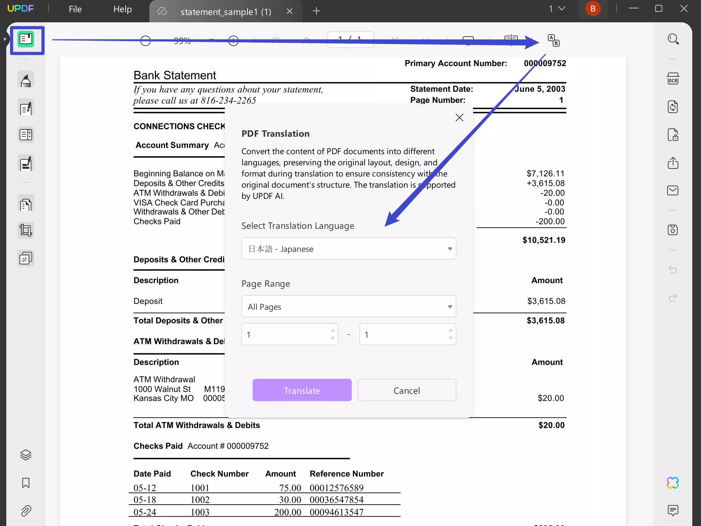
Task: Click the PDF Translation toolbar icon
Action: tap(554, 40)
